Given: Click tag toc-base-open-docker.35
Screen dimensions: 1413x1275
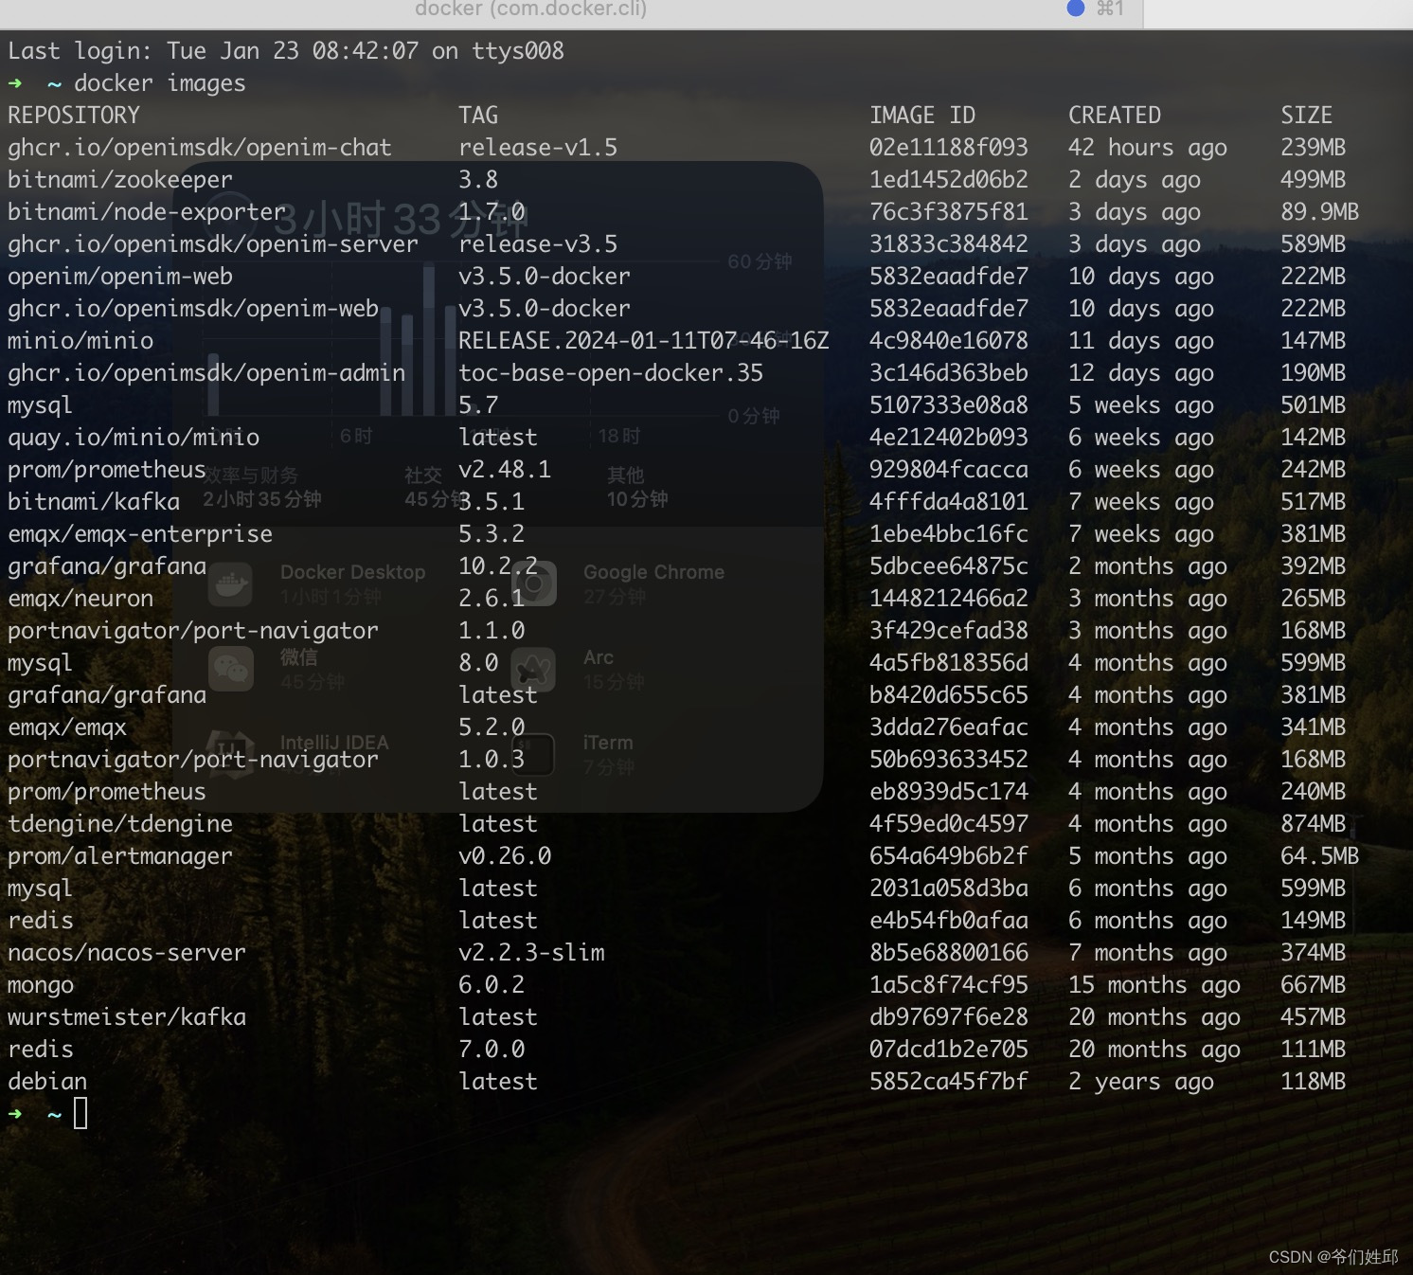Looking at the screenshot, I should (611, 373).
